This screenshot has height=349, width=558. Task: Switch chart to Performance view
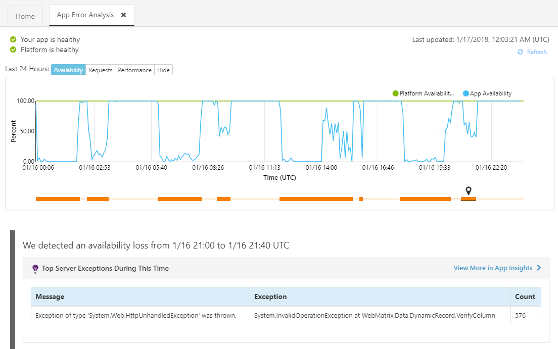(134, 70)
